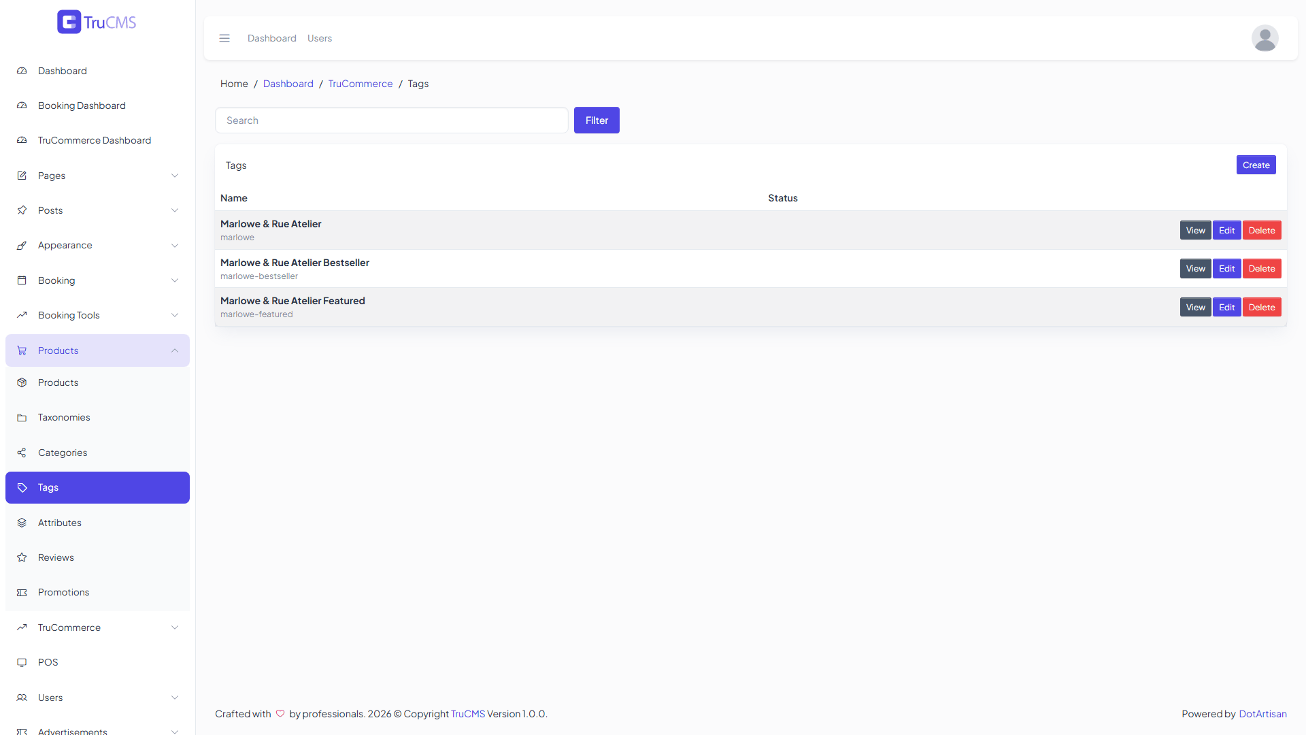The height and width of the screenshot is (735, 1306).
Task: Edit the Marlowe & Rue Atelier Bestseller tag
Action: coord(1226,269)
